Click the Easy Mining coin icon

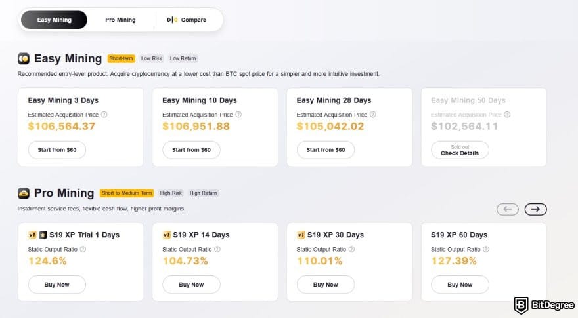[x=24, y=58]
